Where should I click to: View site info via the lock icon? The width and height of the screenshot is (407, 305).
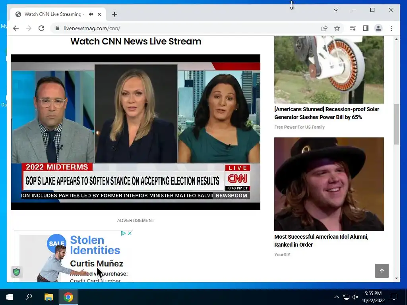(57, 28)
